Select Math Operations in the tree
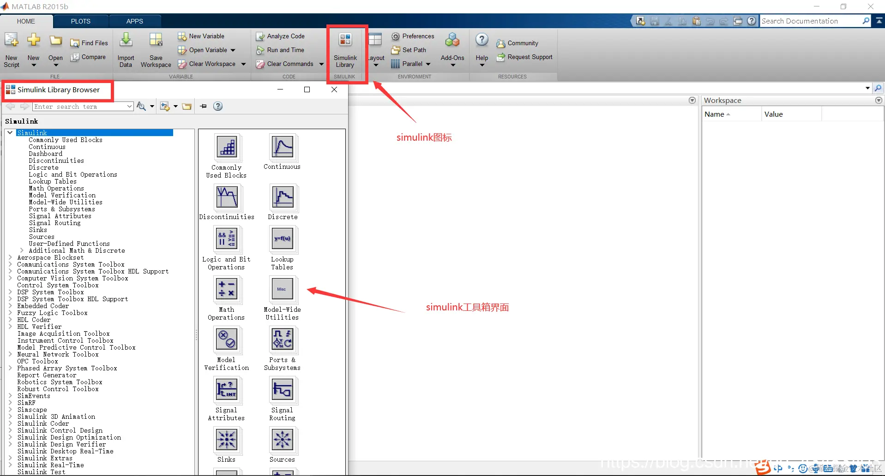 click(56, 188)
